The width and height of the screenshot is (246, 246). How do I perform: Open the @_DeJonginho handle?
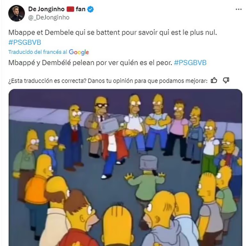[49, 17]
